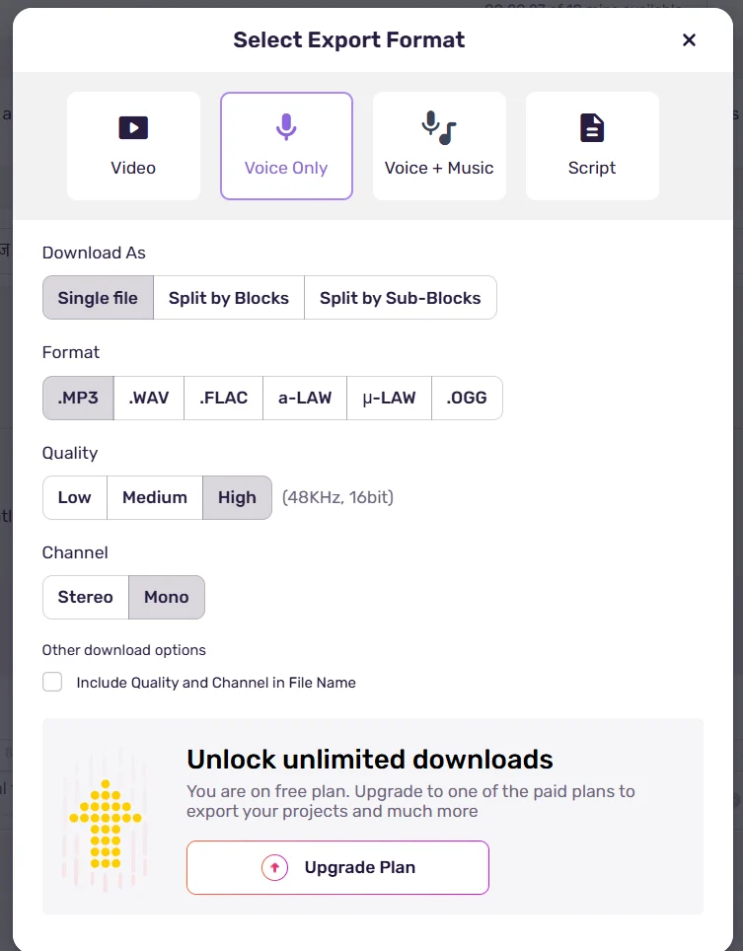This screenshot has height=951, width=743.
Task: Click the (48KHz, 16bit) quality text
Action: click(x=337, y=497)
